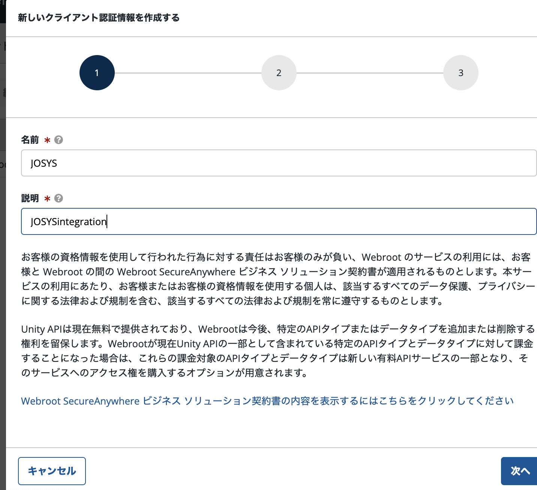The width and height of the screenshot is (537, 490).
Task: Click the red required asterisk beside 説明
Action: [47, 199]
